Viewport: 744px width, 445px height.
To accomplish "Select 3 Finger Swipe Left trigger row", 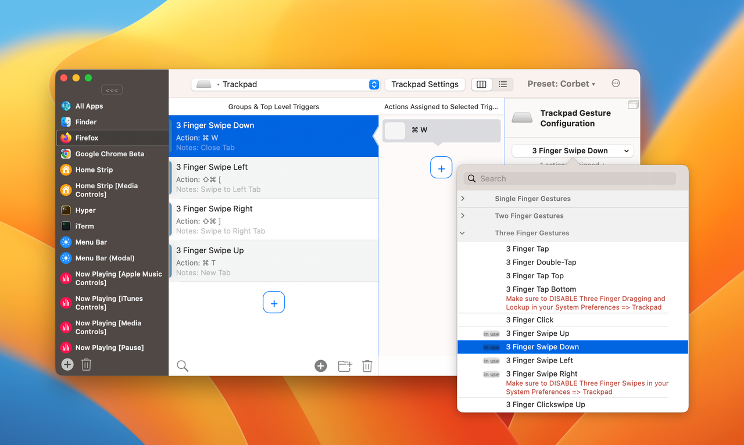I will (x=274, y=178).
